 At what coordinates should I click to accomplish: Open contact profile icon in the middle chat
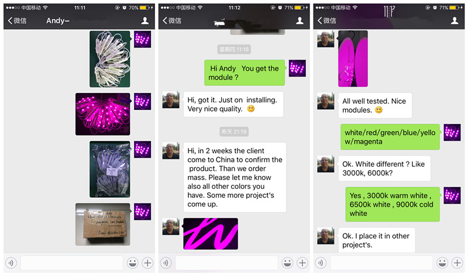[x=300, y=20]
